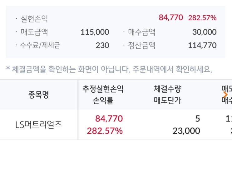The width and height of the screenshot is (232, 171).
Task: Tap the 84,770 realized profit in summary box
Action: click(171, 18)
